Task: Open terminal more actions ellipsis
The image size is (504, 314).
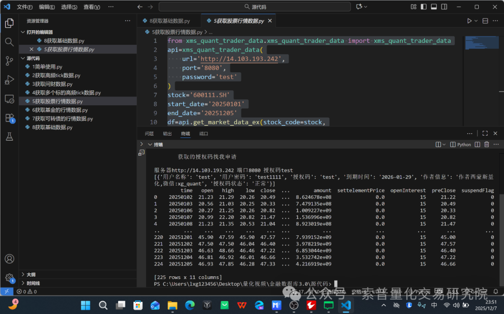Action: [496, 144]
